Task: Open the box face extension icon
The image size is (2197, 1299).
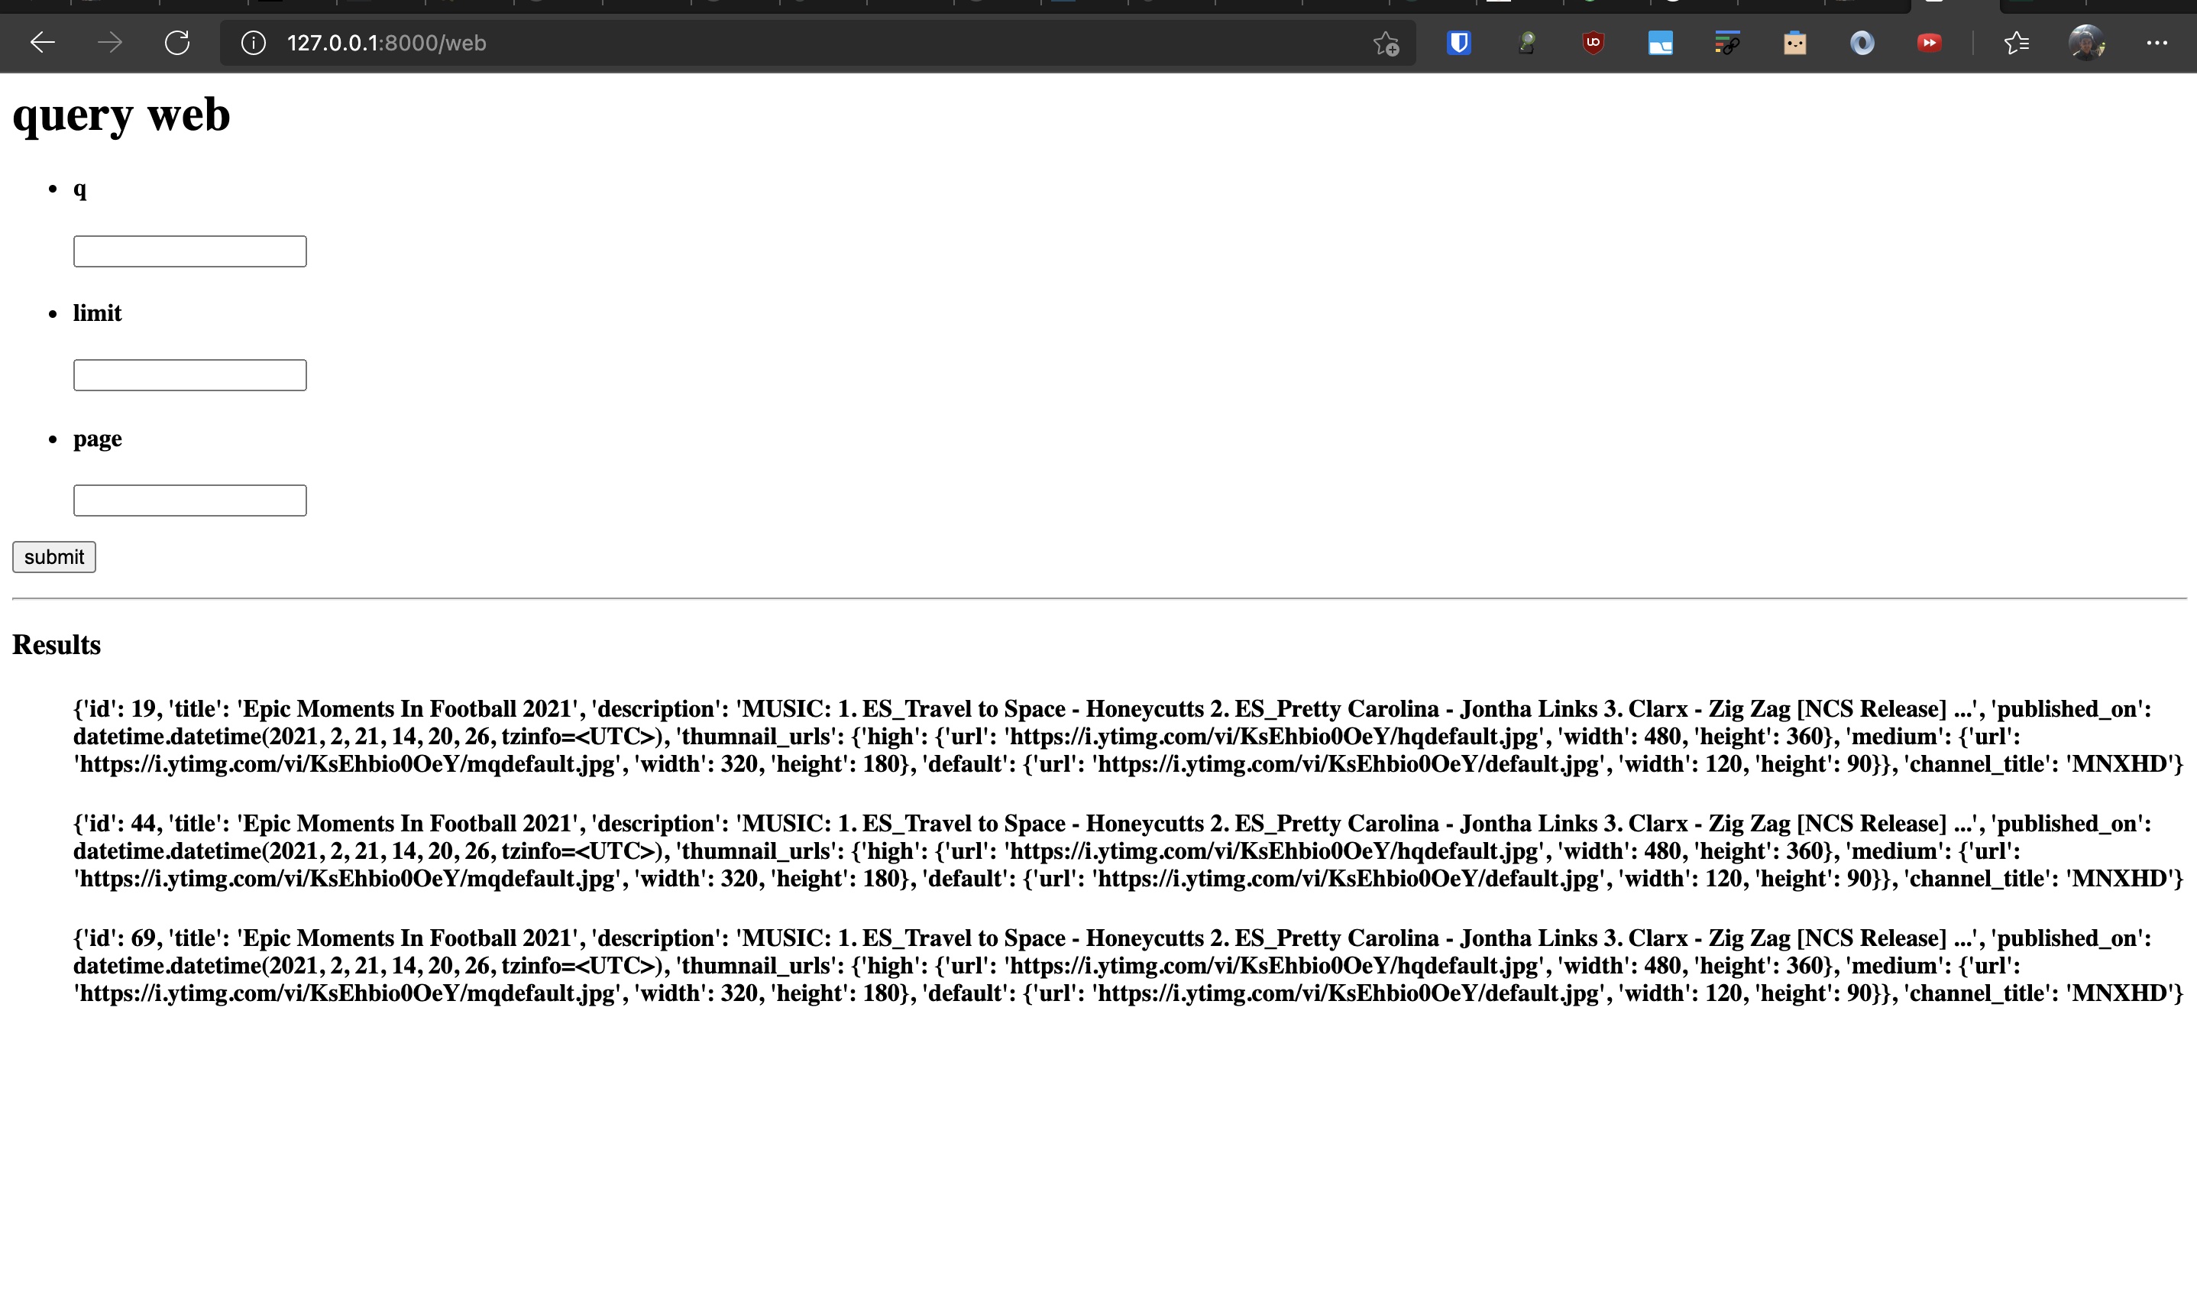Action: 1794,43
